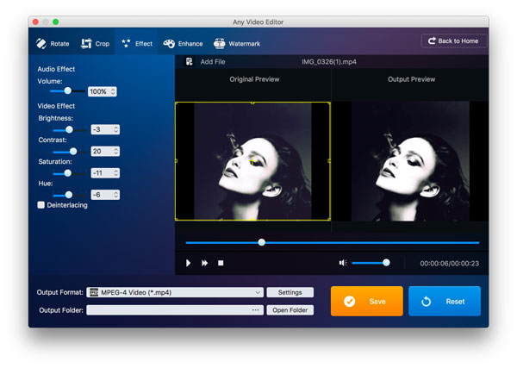The height and width of the screenshot is (368, 517).
Task: Open the Enhance palette icon
Action: 169,43
